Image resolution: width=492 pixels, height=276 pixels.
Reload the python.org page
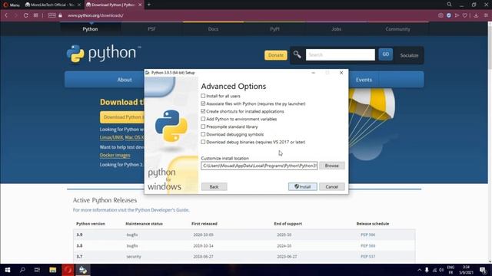(25, 15)
